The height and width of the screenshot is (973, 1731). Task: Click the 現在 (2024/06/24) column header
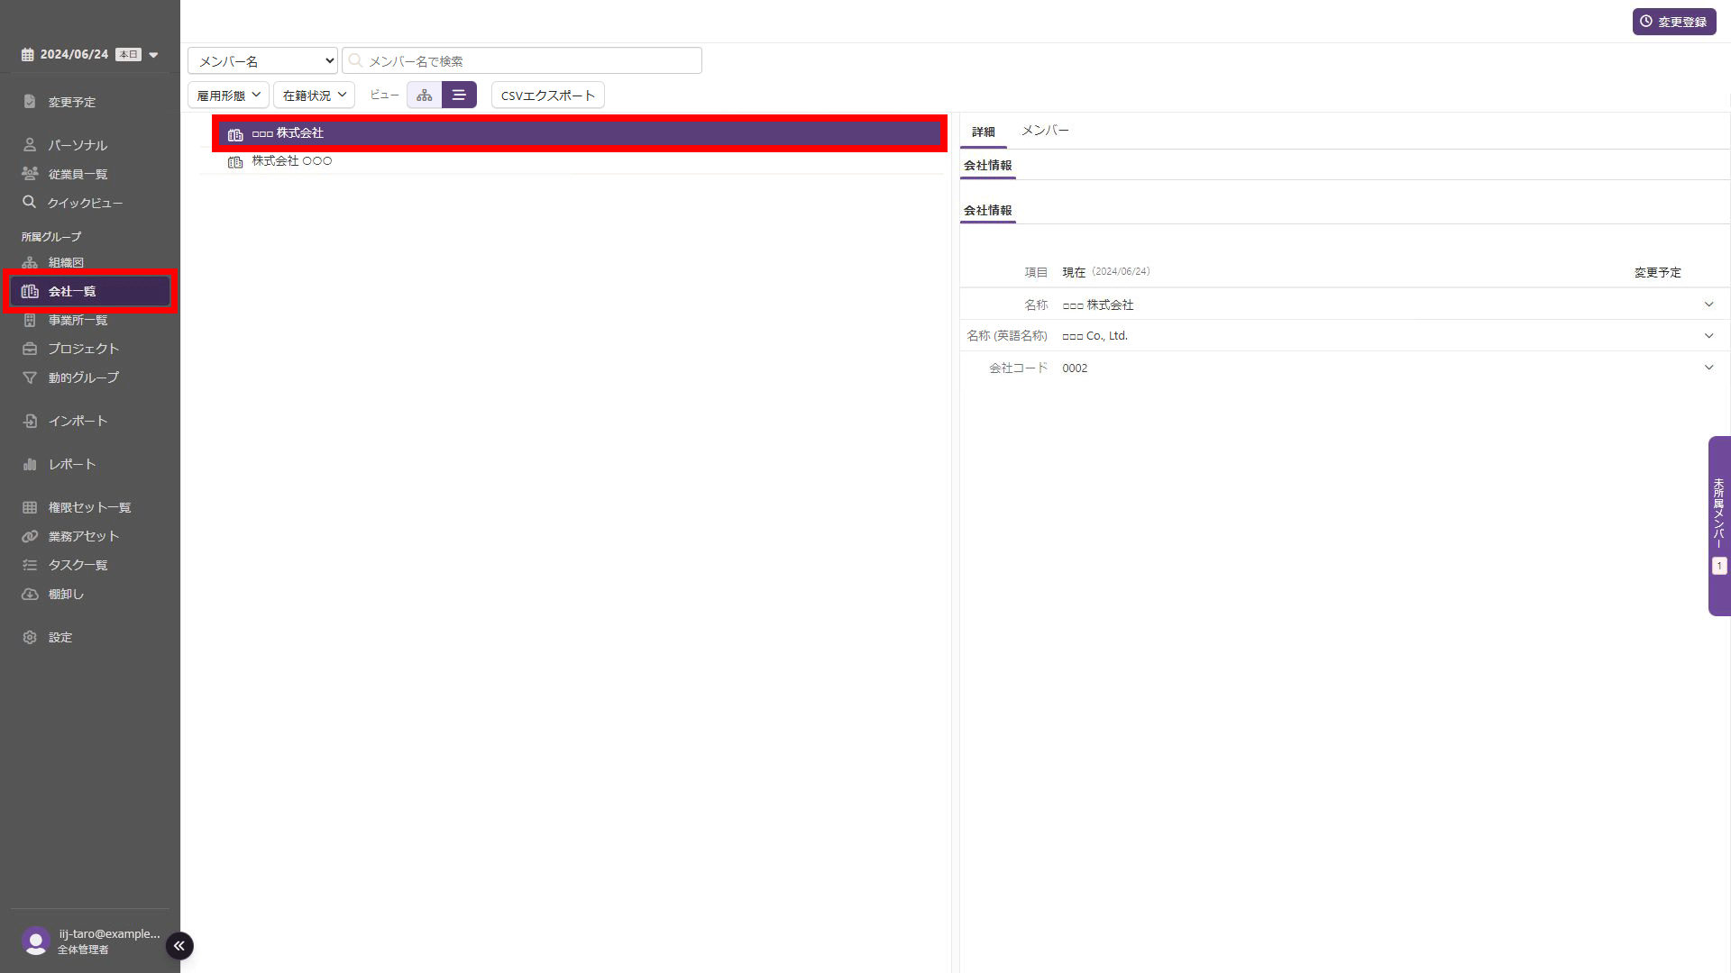click(x=1105, y=272)
